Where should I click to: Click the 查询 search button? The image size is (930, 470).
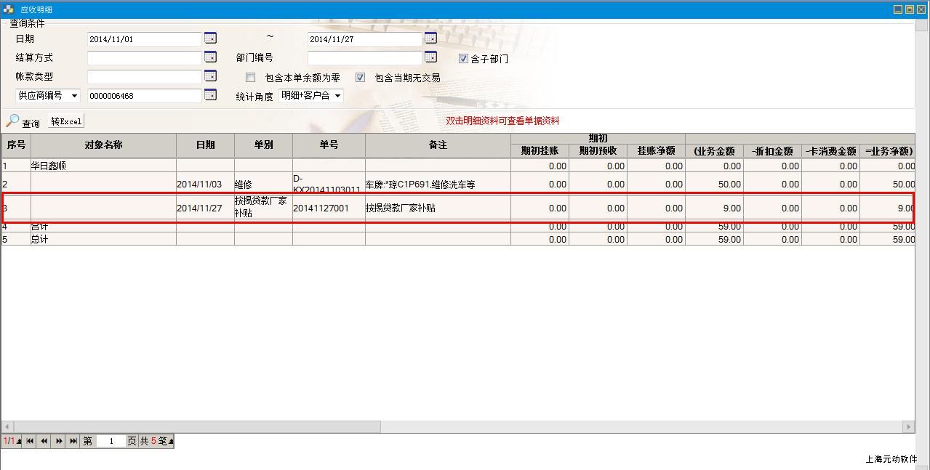point(23,122)
